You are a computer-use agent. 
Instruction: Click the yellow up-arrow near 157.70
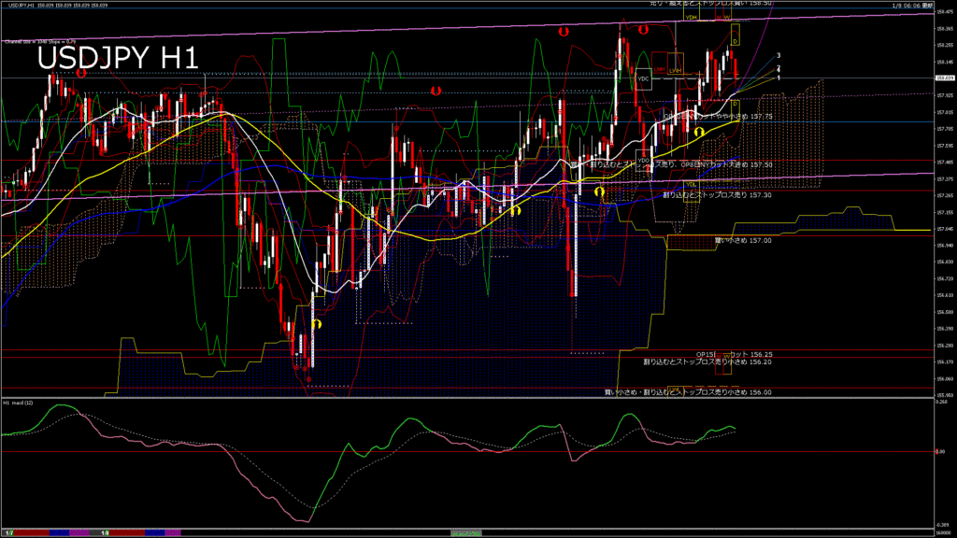click(699, 132)
